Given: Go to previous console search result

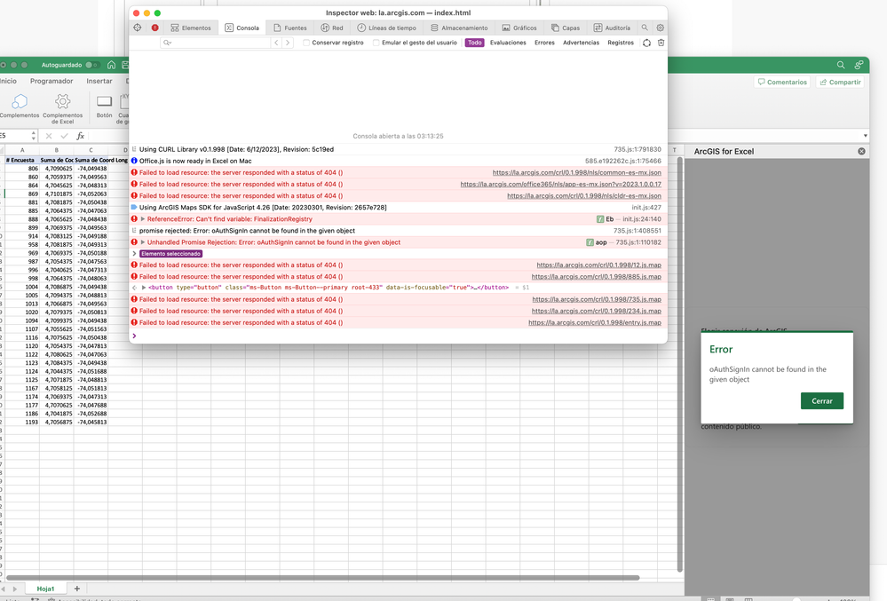Looking at the screenshot, I should 276,43.
